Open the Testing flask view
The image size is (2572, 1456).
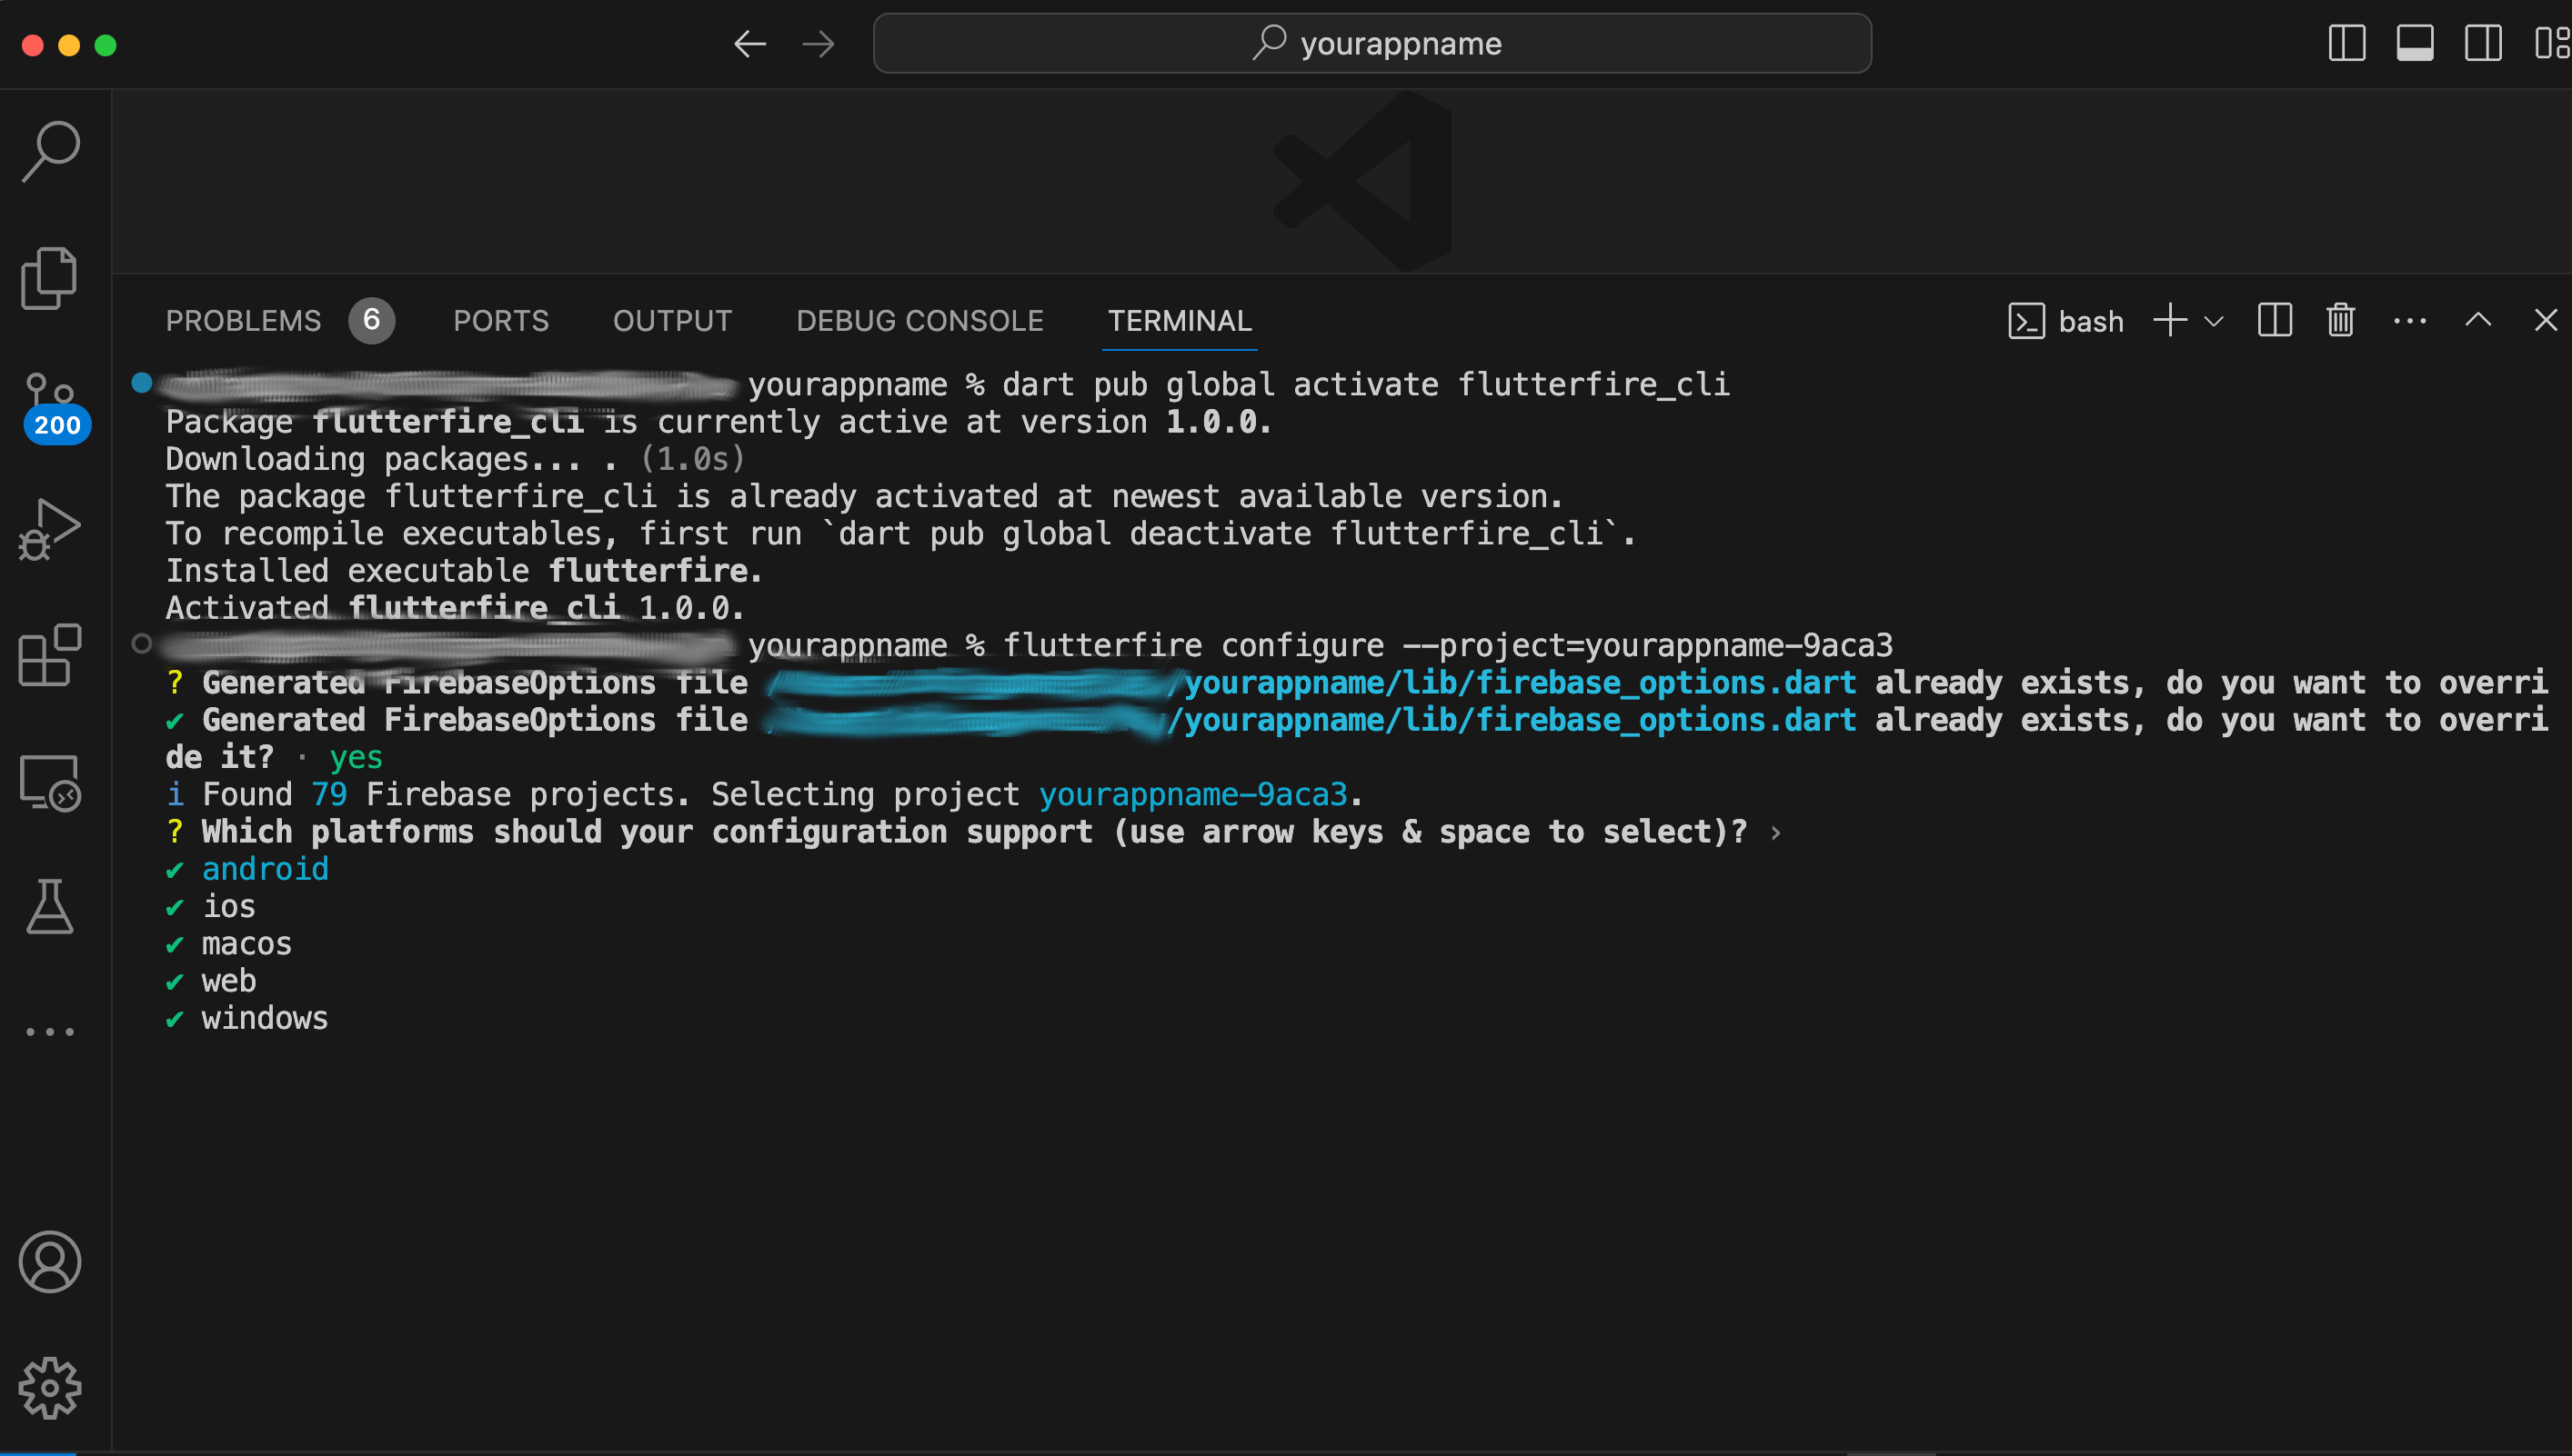click(x=50, y=907)
